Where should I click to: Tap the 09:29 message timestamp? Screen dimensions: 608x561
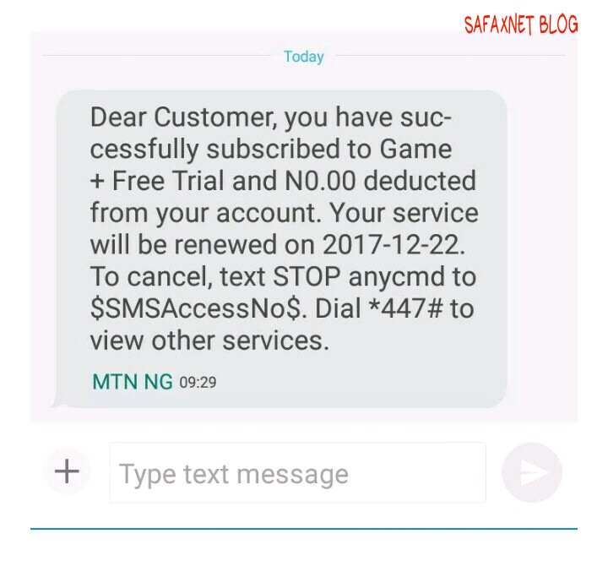[x=198, y=383]
